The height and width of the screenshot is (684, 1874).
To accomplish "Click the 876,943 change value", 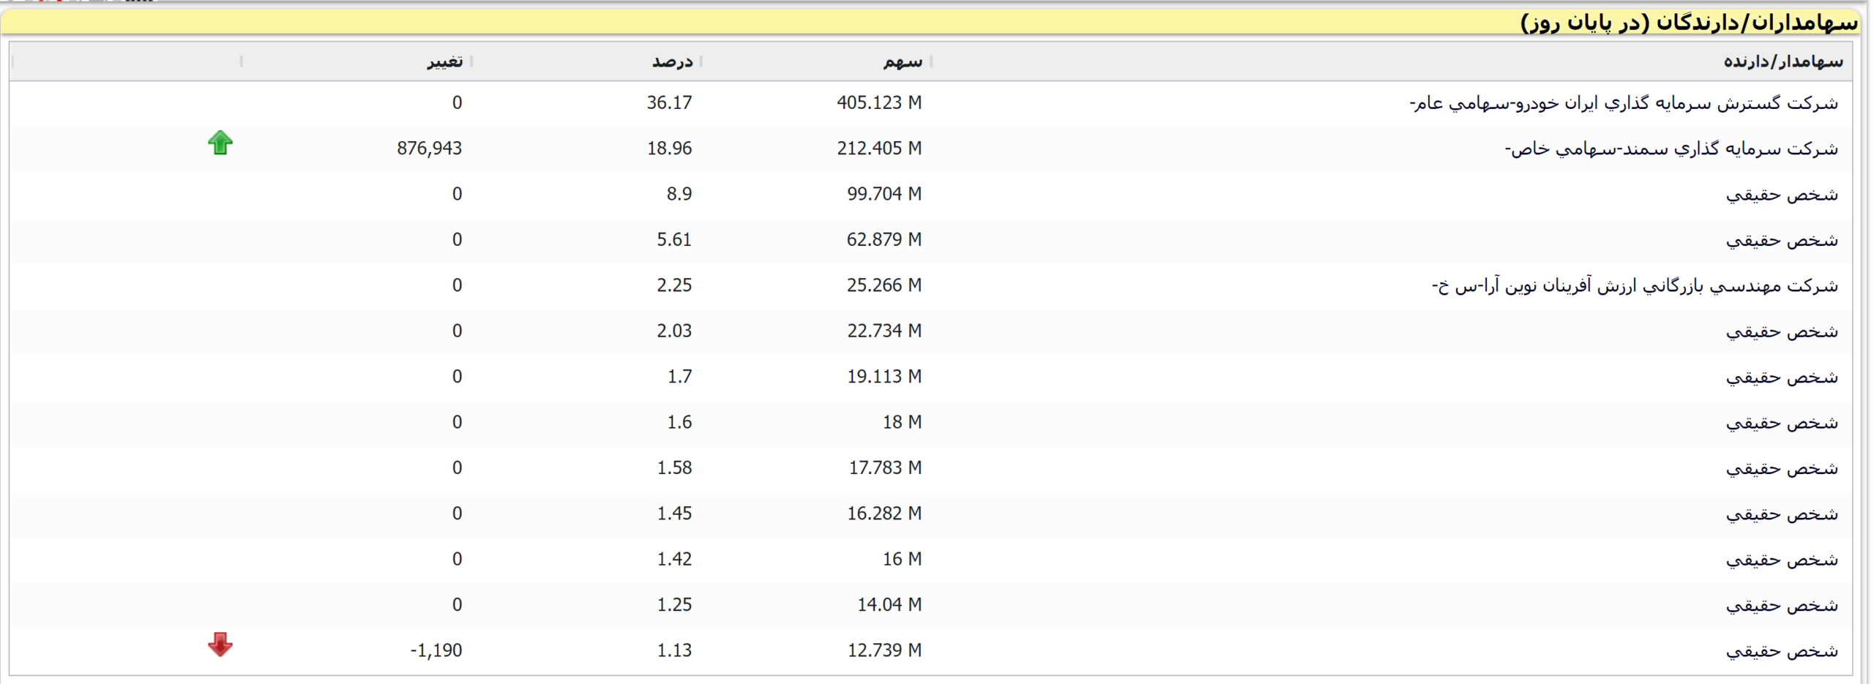I will (429, 149).
